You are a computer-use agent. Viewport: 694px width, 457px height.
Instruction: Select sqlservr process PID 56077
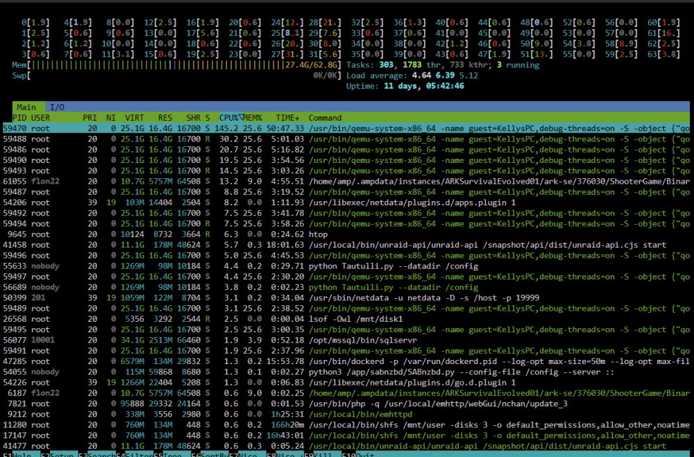(x=346, y=340)
